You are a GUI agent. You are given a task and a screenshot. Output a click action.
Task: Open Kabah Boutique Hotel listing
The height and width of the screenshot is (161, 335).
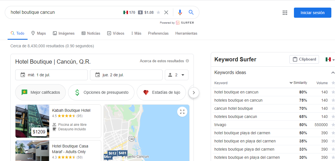click(71, 111)
